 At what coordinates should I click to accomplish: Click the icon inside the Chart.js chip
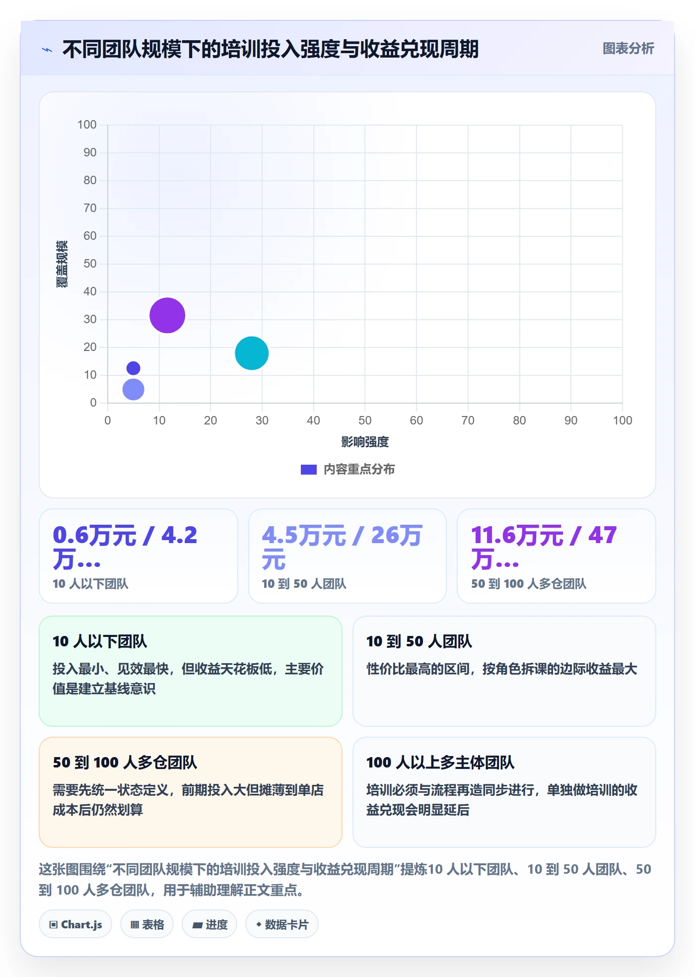tap(54, 925)
